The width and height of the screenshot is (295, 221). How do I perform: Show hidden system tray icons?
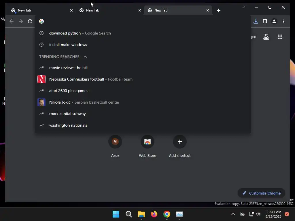click(x=233, y=214)
